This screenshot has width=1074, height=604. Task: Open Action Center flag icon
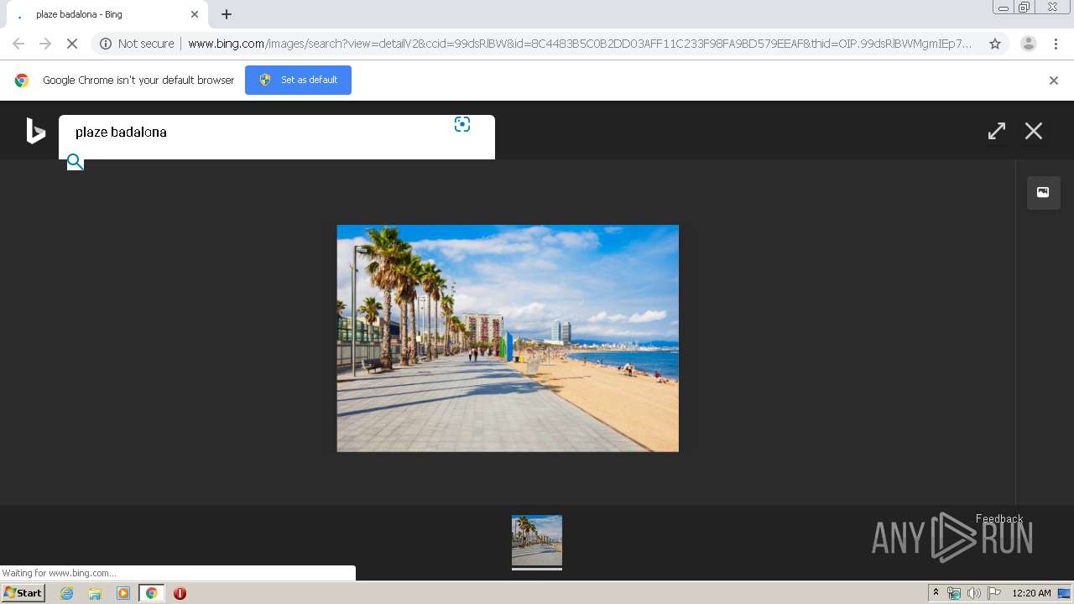993,593
